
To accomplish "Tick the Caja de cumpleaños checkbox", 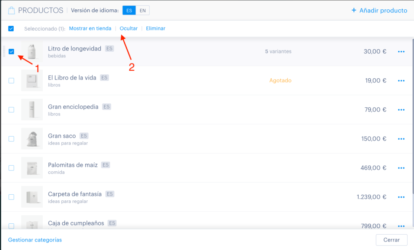I will 11,226.
